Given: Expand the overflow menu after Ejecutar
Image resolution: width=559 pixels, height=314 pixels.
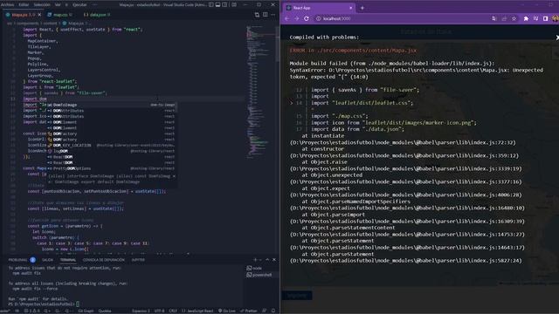Looking at the screenshot, I should [95, 4].
